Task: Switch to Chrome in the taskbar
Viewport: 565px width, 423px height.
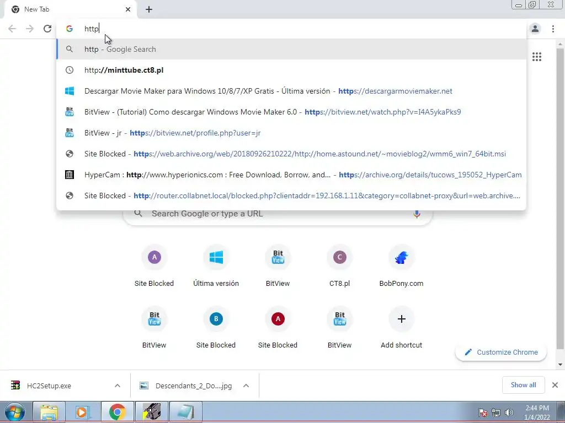Action: (x=117, y=412)
